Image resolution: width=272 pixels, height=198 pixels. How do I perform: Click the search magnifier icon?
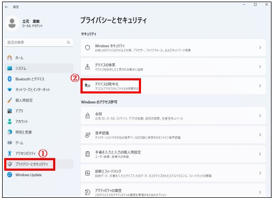coord(68,43)
